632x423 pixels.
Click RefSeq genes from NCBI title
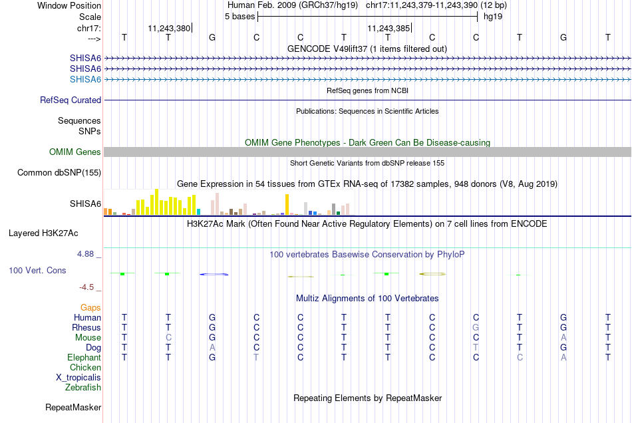[x=367, y=90]
